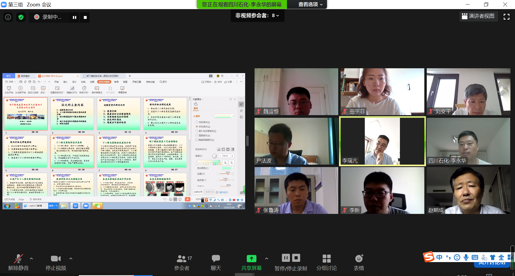
Task: Click the green encryption shield icon
Action: (21, 17)
